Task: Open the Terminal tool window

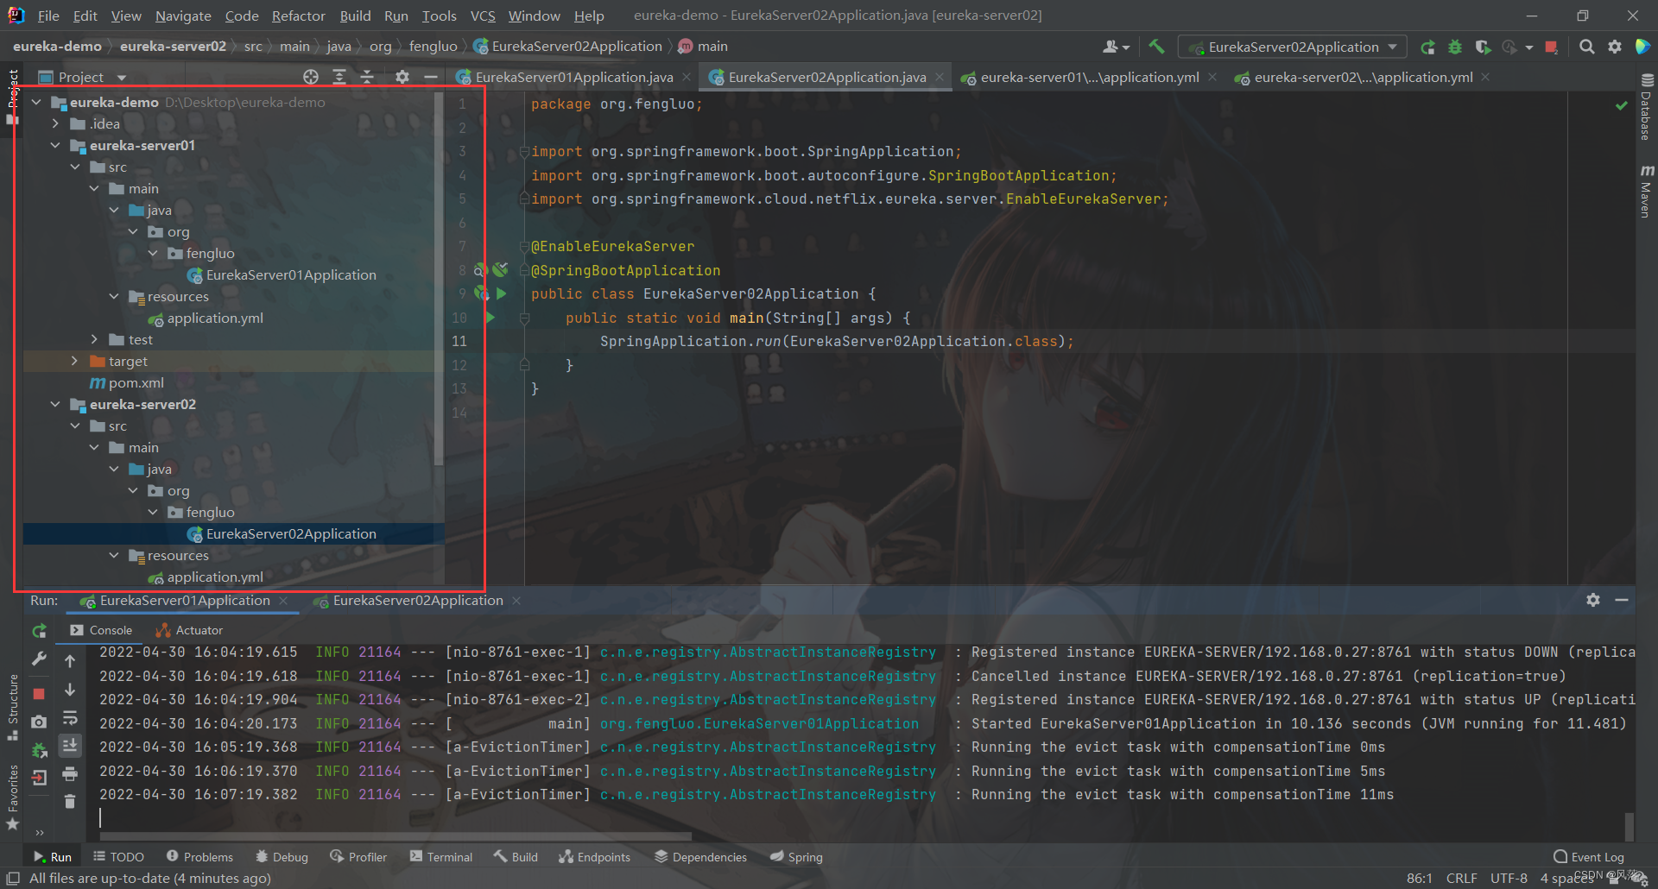Action: point(441,857)
